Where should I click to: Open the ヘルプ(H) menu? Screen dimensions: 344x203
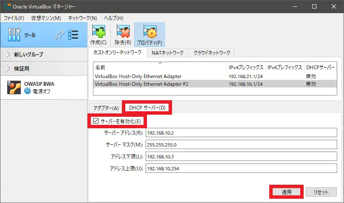point(114,18)
